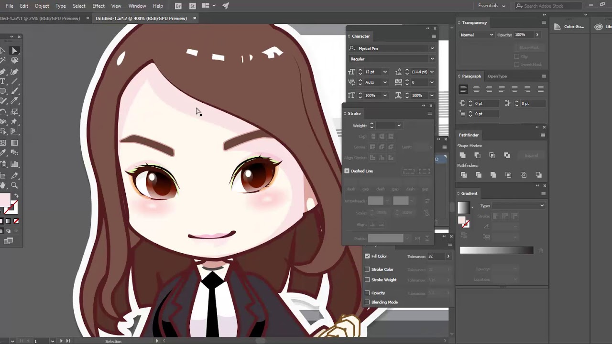
Task: Switch to the OpenType tab
Action: [x=497, y=76]
